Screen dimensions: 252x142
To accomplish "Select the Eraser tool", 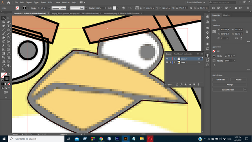I will (4, 38).
